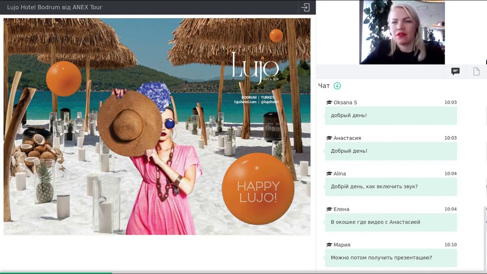Select message "Добрій день, как включить звук?"
The image size is (487, 274).
click(391, 186)
